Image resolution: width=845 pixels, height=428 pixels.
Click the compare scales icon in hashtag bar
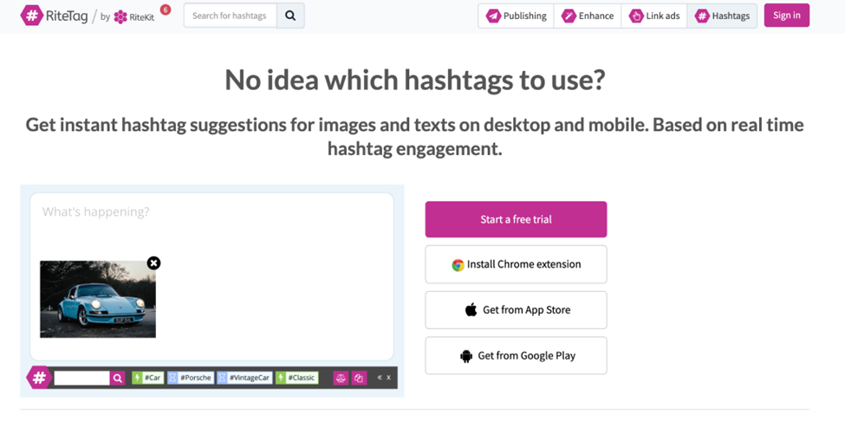pos(341,378)
